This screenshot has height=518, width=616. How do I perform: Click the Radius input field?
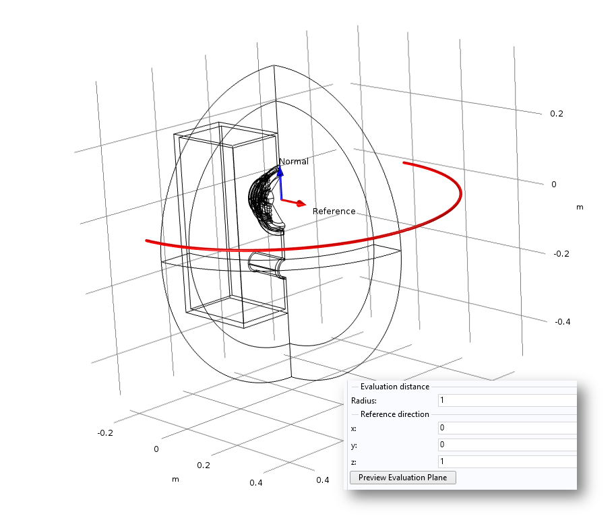[x=507, y=401]
